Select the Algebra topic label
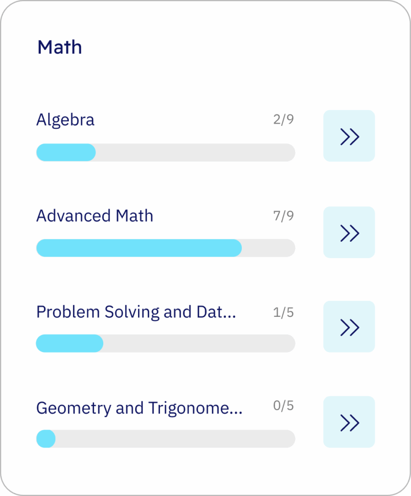The width and height of the screenshot is (411, 496). (65, 120)
